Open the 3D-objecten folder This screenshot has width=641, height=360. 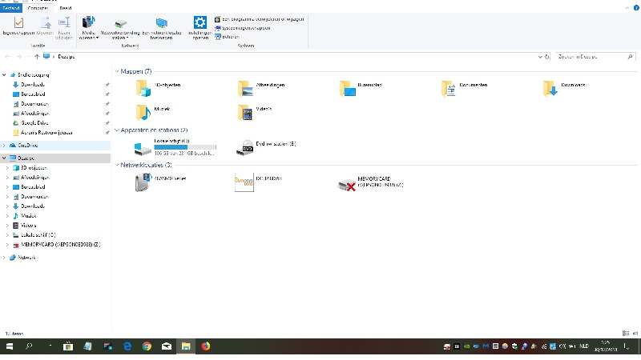[x=143, y=87]
